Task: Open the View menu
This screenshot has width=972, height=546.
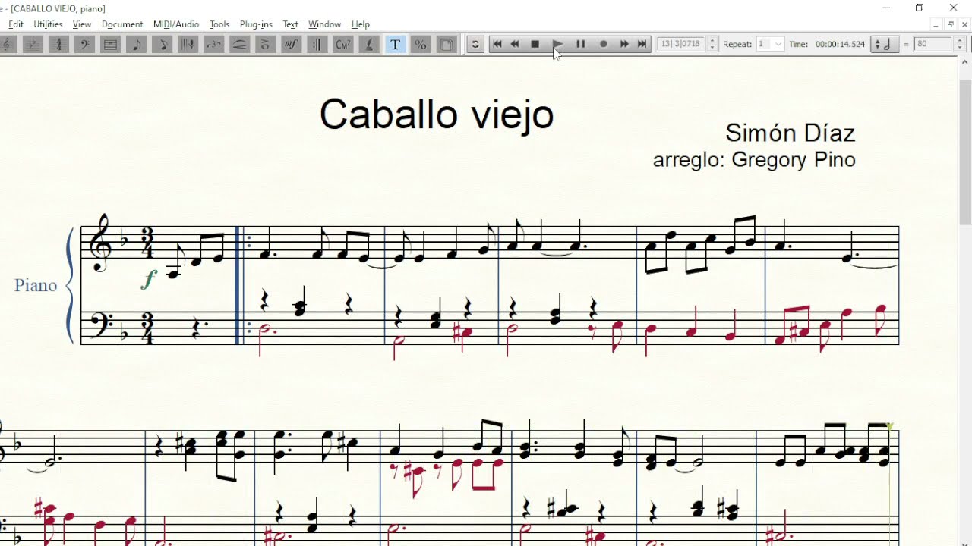Action: tap(82, 24)
